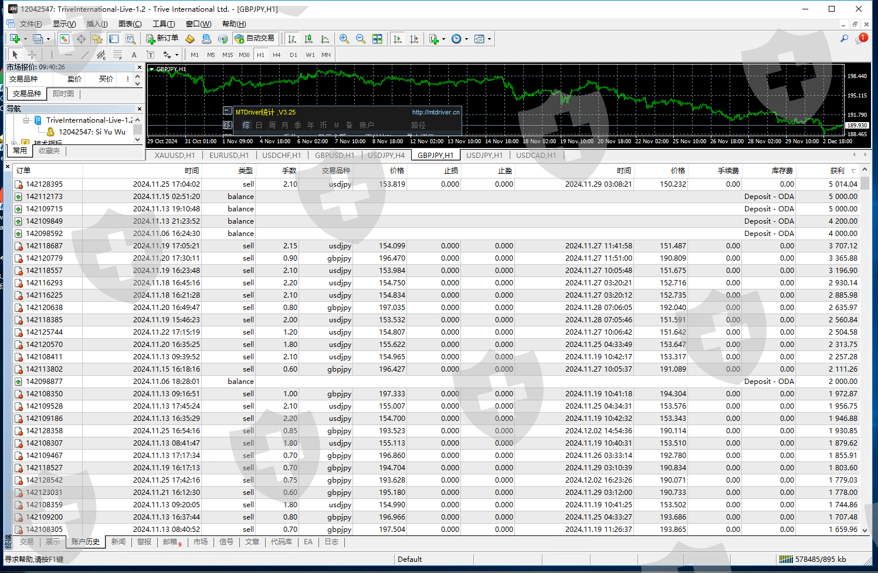Open the chart templates dropdown arrow
878x573 pixels.
point(489,39)
